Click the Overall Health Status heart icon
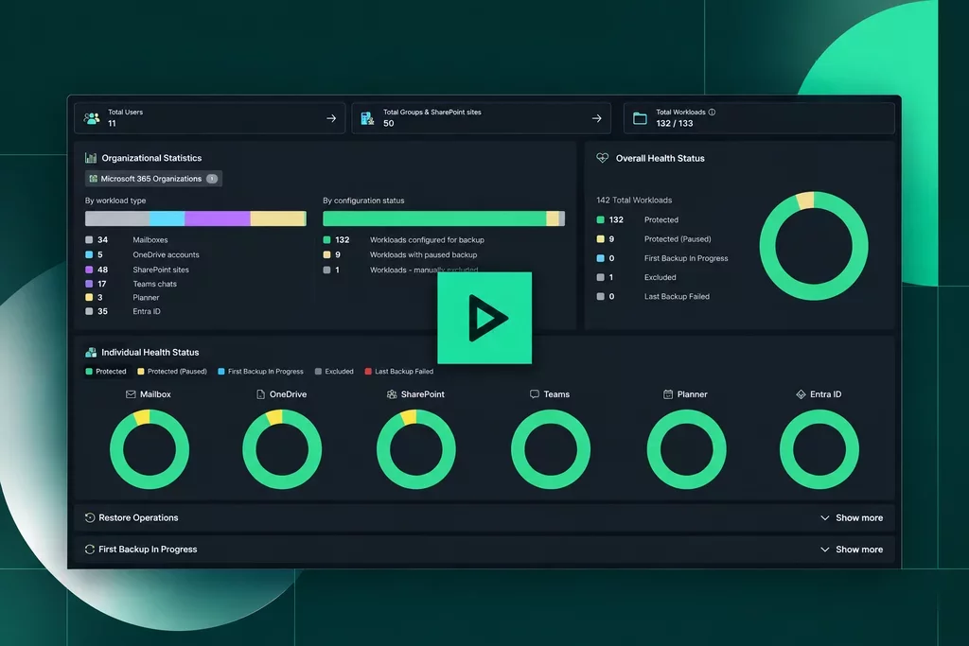The height and width of the screenshot is (646, 969). pos(603,158)
